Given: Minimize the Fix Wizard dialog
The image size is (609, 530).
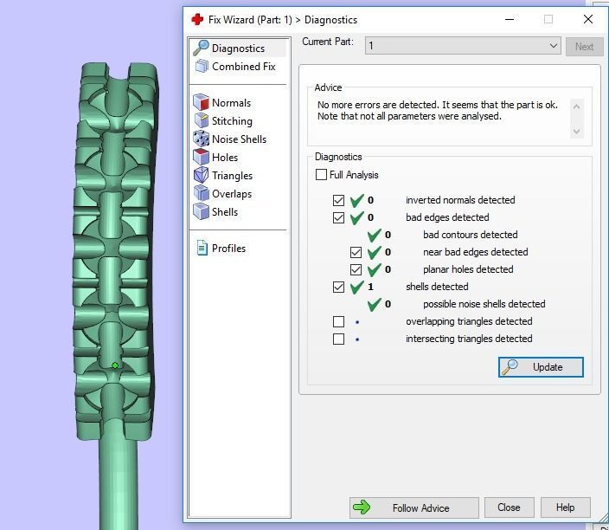Looking at the screenshot, I should coord(510,19).
